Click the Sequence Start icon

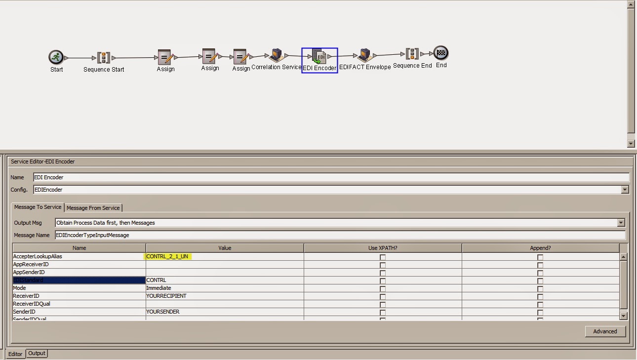pyautogui.click(x=104, y=55)
